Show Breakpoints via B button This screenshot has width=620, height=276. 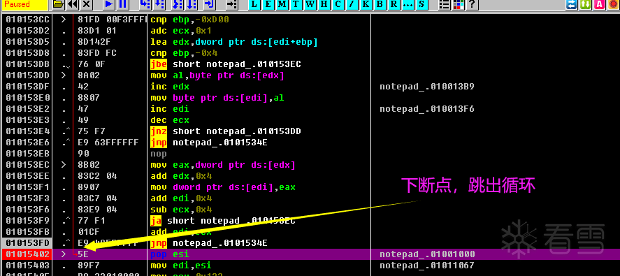point(380,5)
